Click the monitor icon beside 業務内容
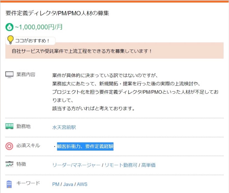229x193 pixels. 9,75
